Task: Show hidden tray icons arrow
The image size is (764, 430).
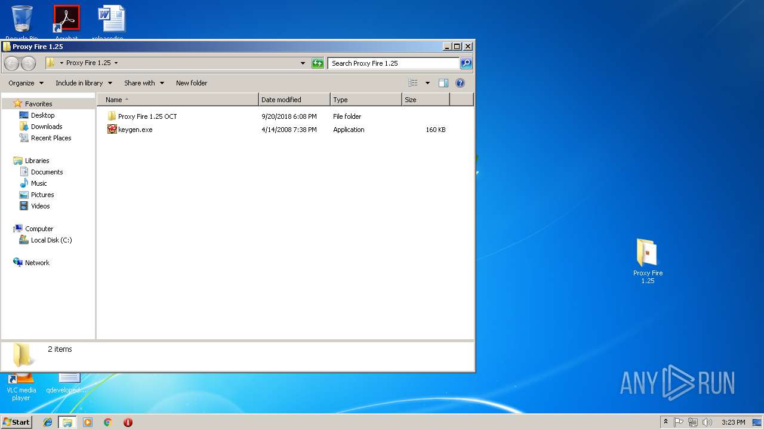Action: (x=666, y=422)
